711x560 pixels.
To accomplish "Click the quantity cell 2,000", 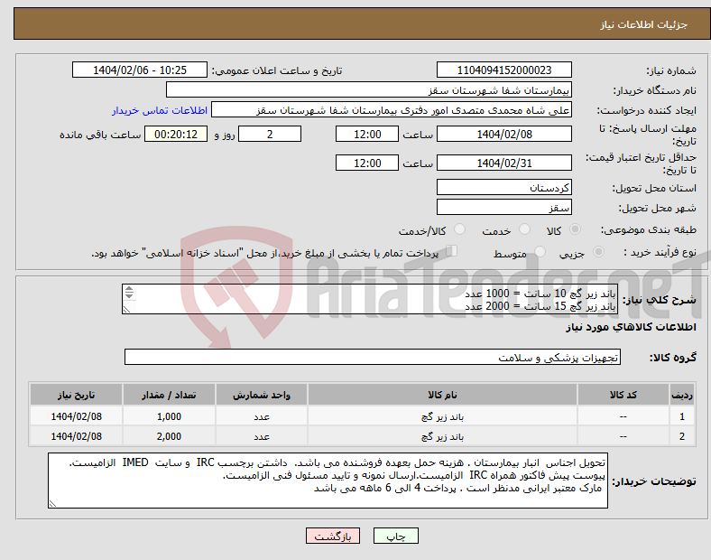I will click(169, 436).
